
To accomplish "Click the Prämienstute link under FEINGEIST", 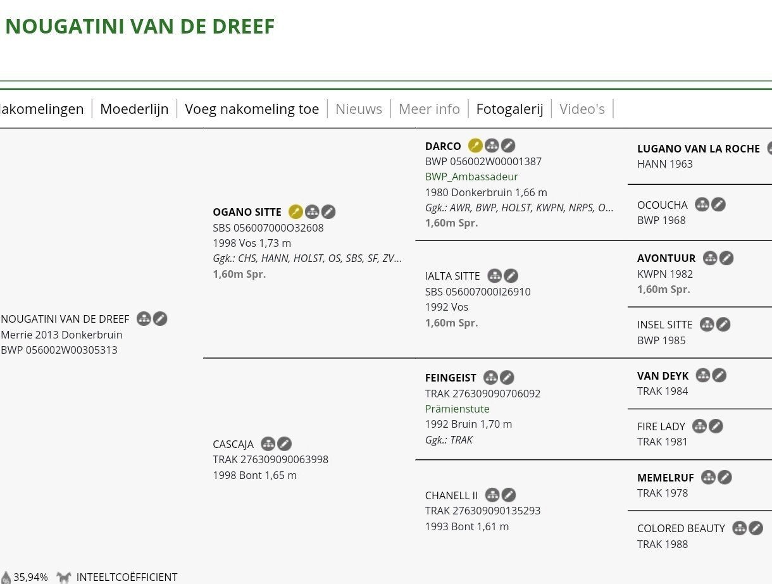I will coord(458,409).
